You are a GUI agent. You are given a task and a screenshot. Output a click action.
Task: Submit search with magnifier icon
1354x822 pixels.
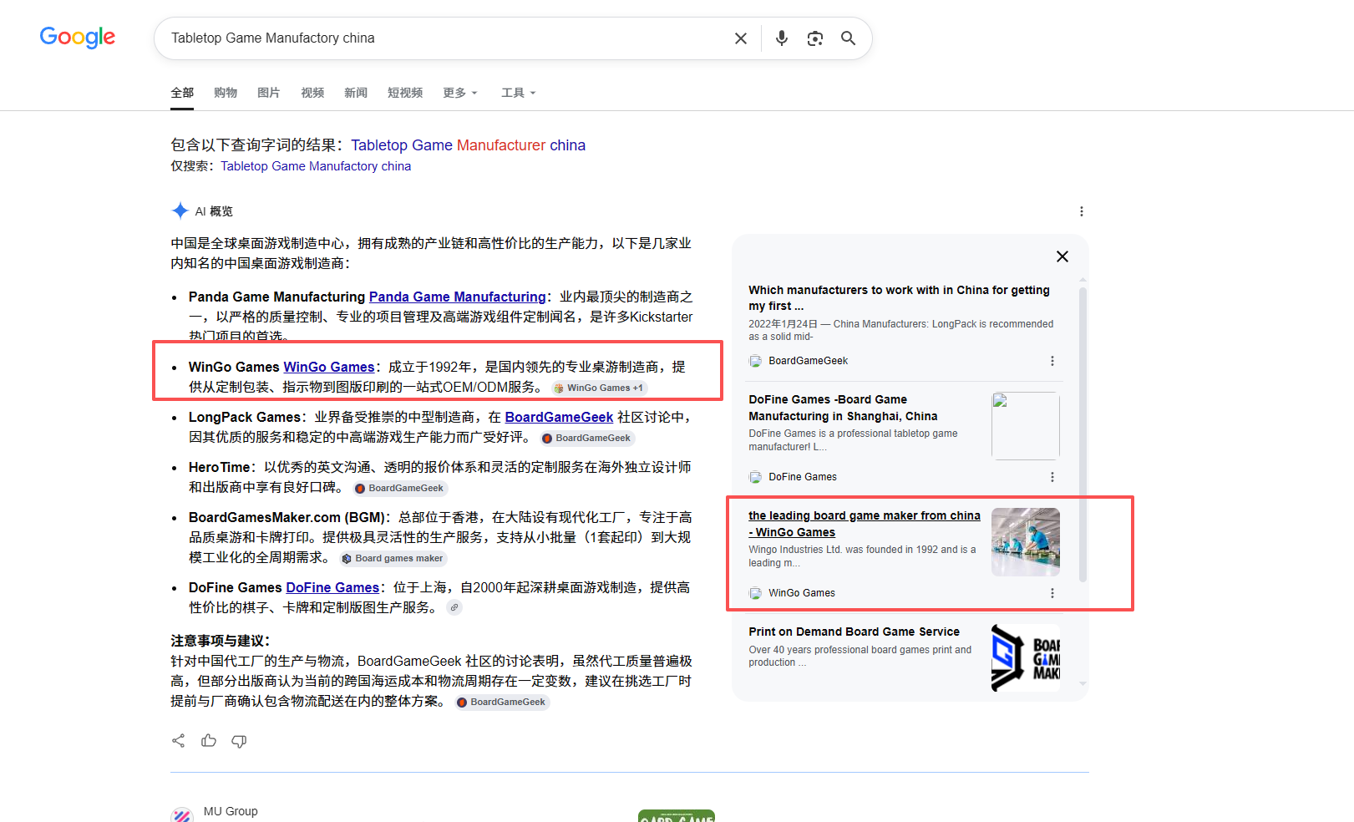(x=848, y=38)
